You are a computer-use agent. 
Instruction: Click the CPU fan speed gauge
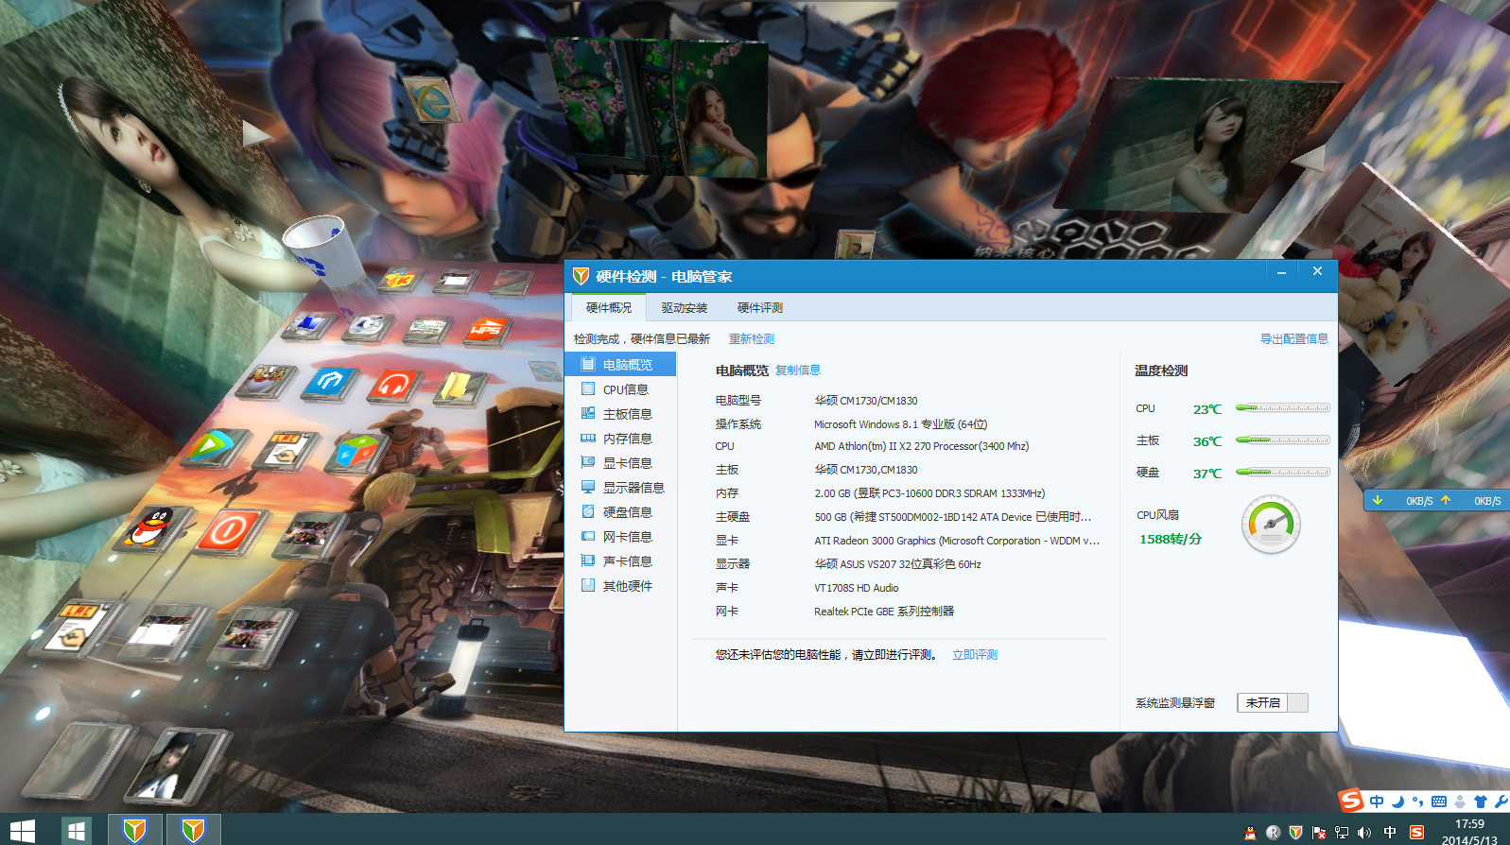pos(1271,525)
